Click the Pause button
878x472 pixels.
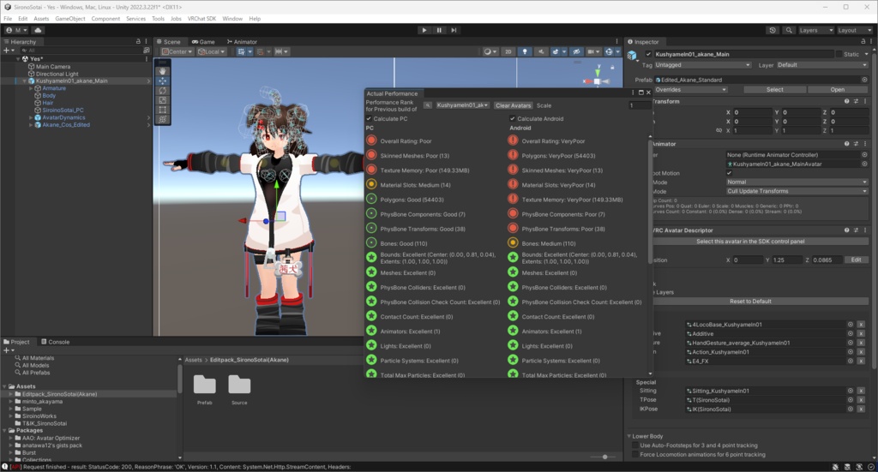[439, 30]
